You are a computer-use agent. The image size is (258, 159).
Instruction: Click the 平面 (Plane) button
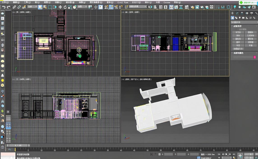click(x=251, y=46)
